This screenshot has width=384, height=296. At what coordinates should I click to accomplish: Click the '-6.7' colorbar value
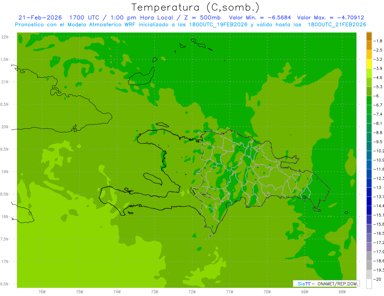pos(378,105)
